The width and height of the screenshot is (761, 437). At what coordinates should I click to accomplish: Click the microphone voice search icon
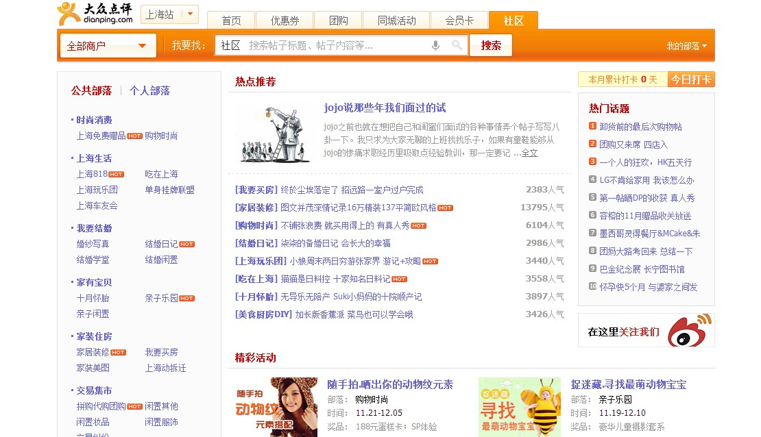(435, 45)
